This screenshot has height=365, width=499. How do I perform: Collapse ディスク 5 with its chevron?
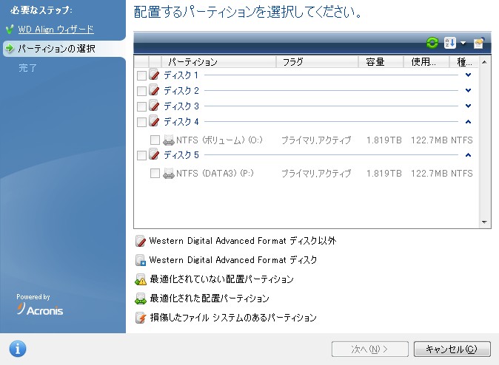coord(468,155)
